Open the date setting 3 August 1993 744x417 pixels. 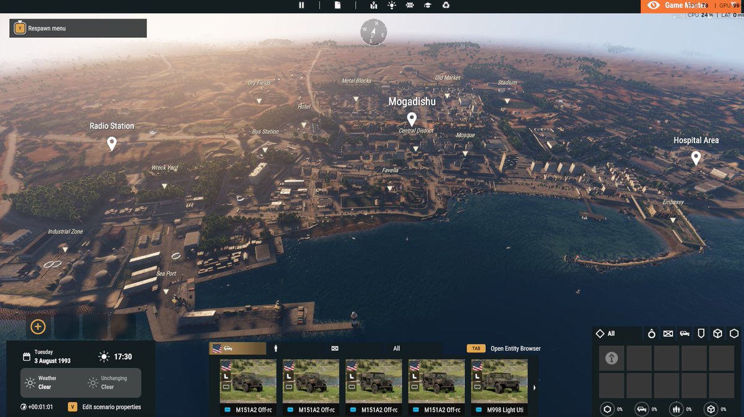coord(46,356)
